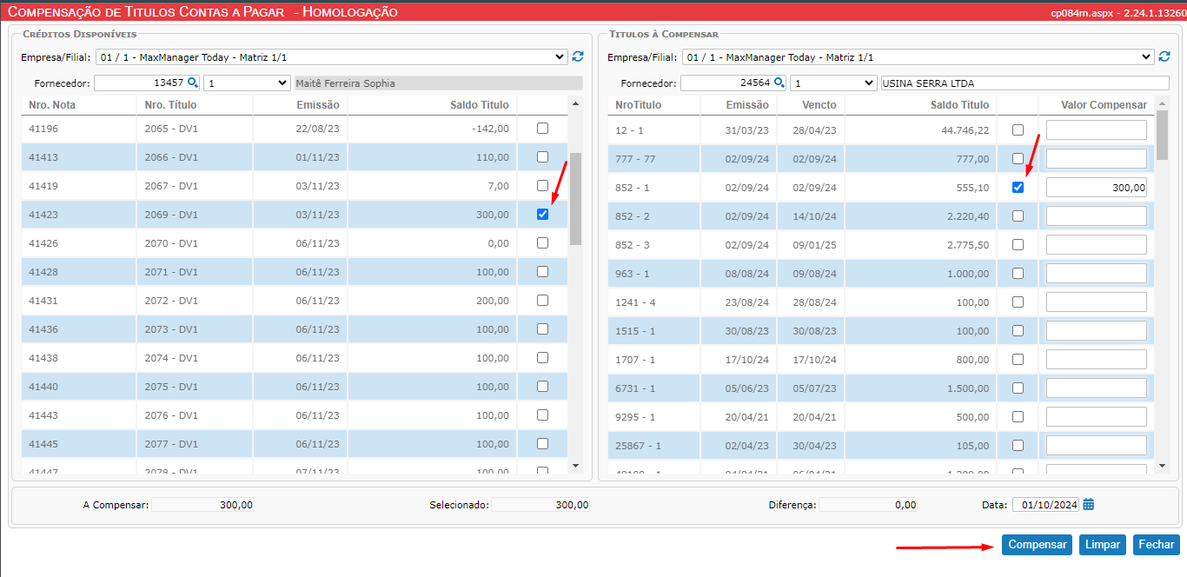
Task: Open the calendar picker beside Data
Action: [x=1089, y=504]
